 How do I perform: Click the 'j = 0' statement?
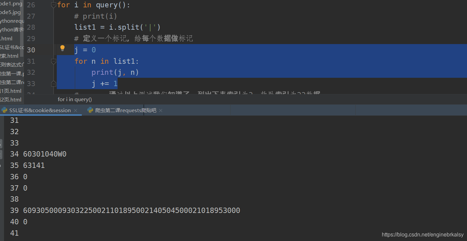[x=85, y=50]
